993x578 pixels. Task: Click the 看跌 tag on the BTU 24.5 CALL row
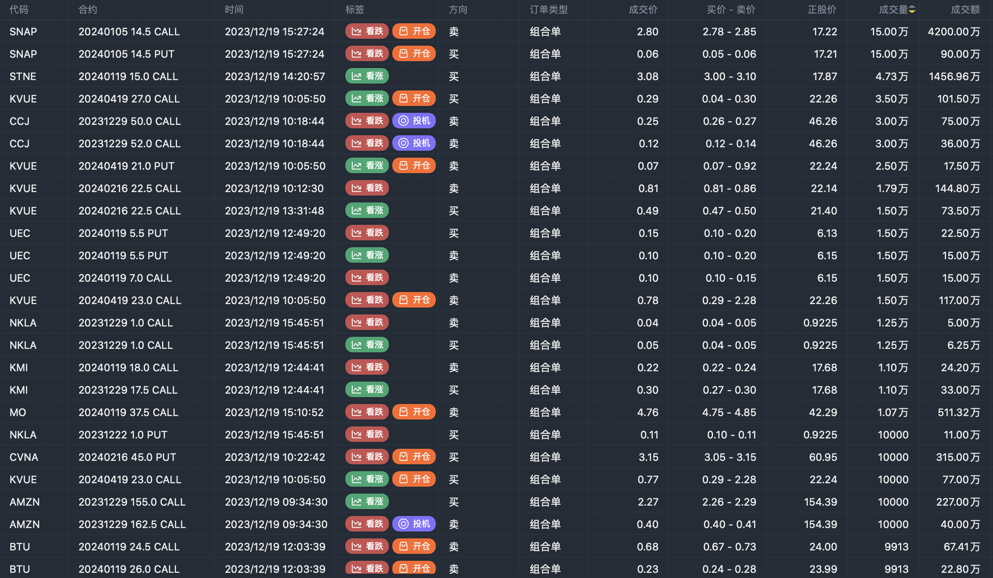point(367,546)
